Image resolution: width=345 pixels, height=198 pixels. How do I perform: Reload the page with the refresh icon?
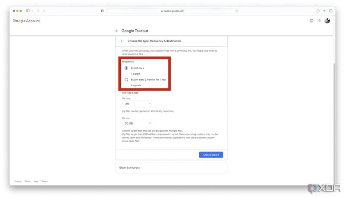point(236,11)
